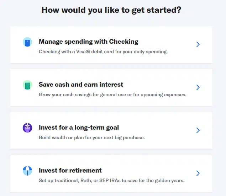Viewport: 226px width, 196px height.
Task: Open the Checking option via its right chevron
Action: point(198,44)
